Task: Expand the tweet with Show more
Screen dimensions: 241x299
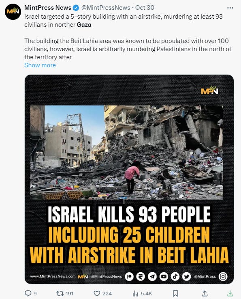Action: click(x=40, y=65)
